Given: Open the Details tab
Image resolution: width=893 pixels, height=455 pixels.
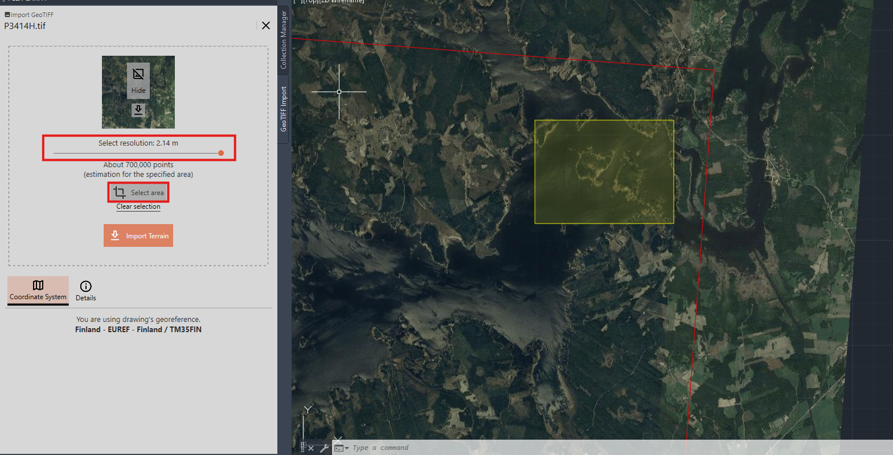Looking at the screenshot, I should click(x=86, y=291).
